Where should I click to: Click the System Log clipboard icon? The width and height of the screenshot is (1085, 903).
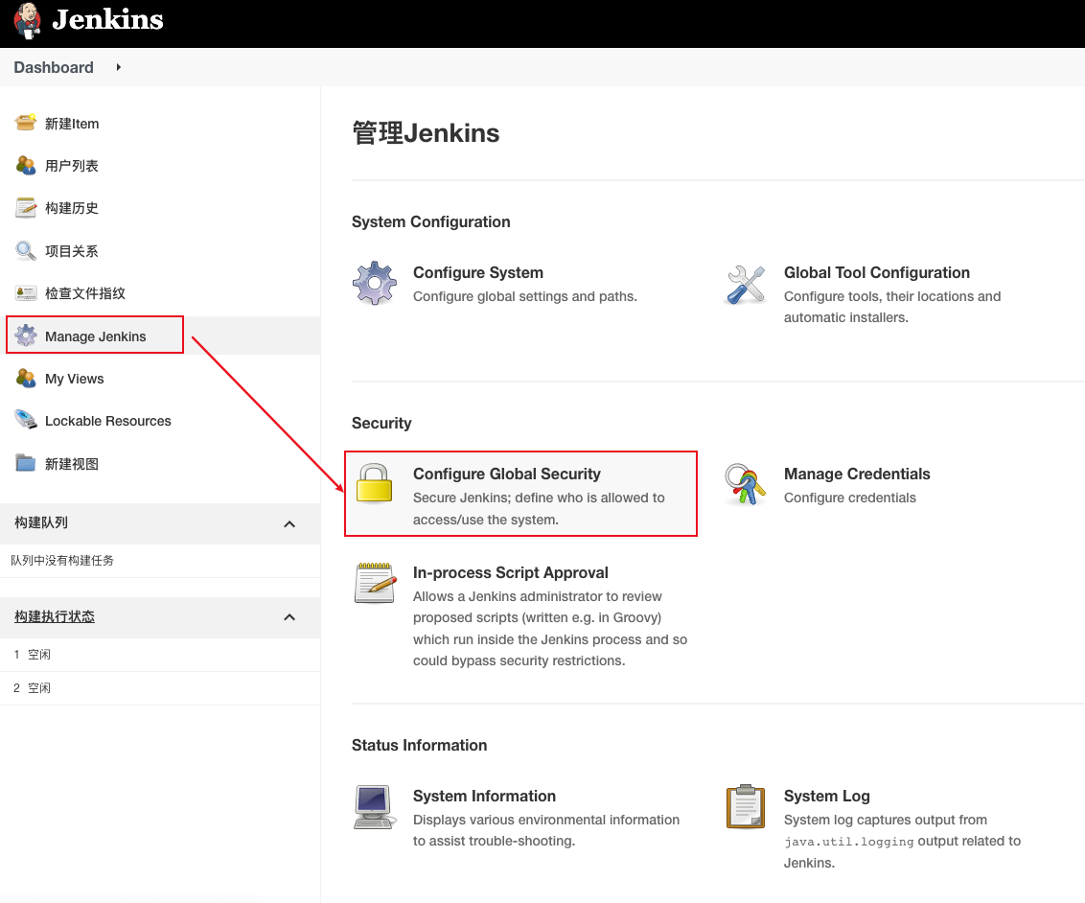pos(746,807)
